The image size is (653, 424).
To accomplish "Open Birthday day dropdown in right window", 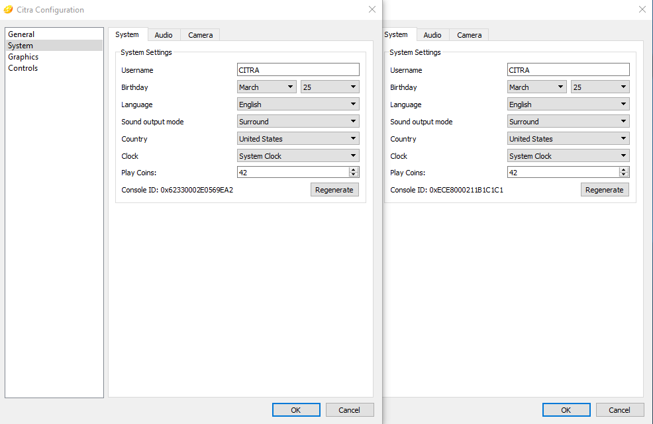I will [x=600, y=87].
